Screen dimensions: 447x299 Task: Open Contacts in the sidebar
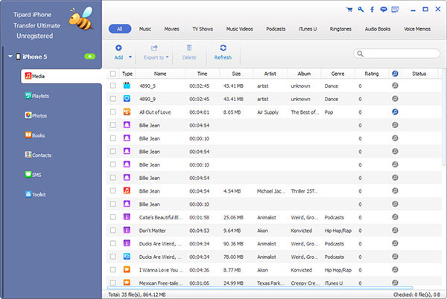pyautogui.click(x=38, y=155)
